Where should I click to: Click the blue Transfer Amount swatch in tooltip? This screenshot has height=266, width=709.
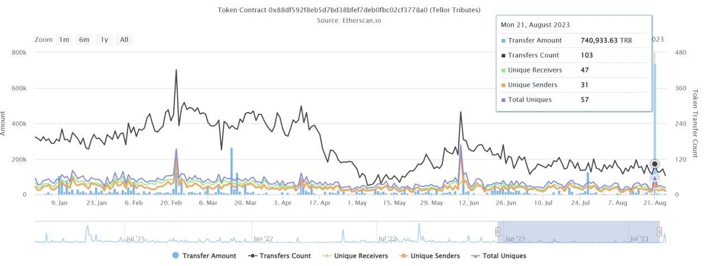(x=504, y=41)
